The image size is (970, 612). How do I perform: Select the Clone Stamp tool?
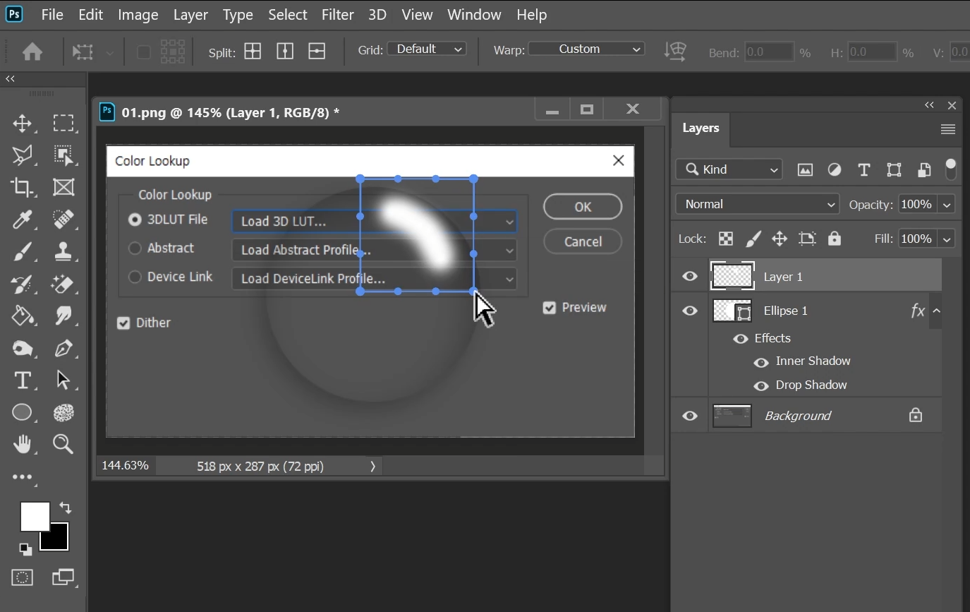(63, 251)
